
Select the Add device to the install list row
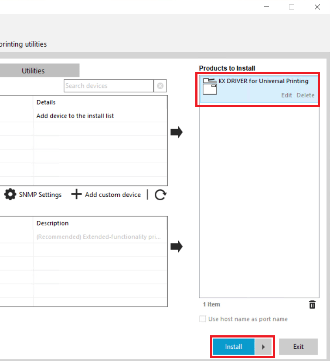pyautogui.click(x=84, y=116)
